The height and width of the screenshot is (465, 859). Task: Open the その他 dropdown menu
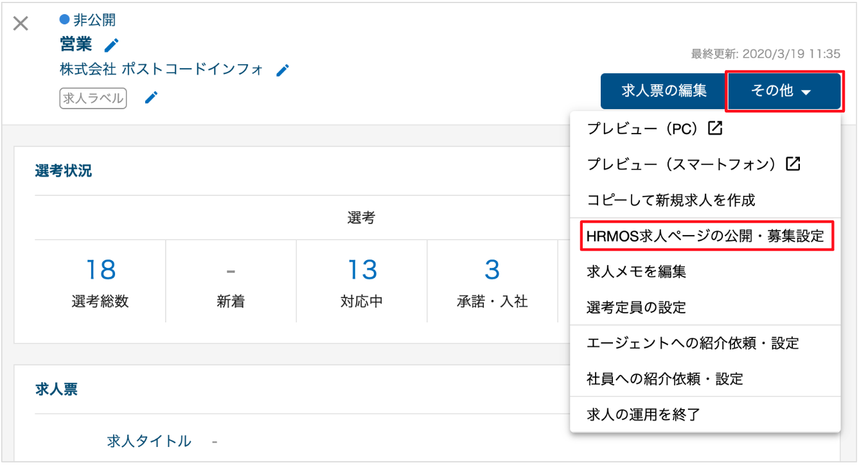pyautogui.click(x=783, y=91)
